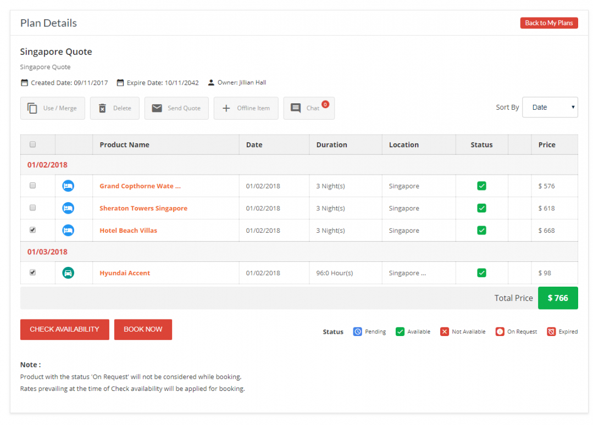Click the car icon beside Hyundai Accent
The height and width of the screenshot is (425, 593).
68,273
